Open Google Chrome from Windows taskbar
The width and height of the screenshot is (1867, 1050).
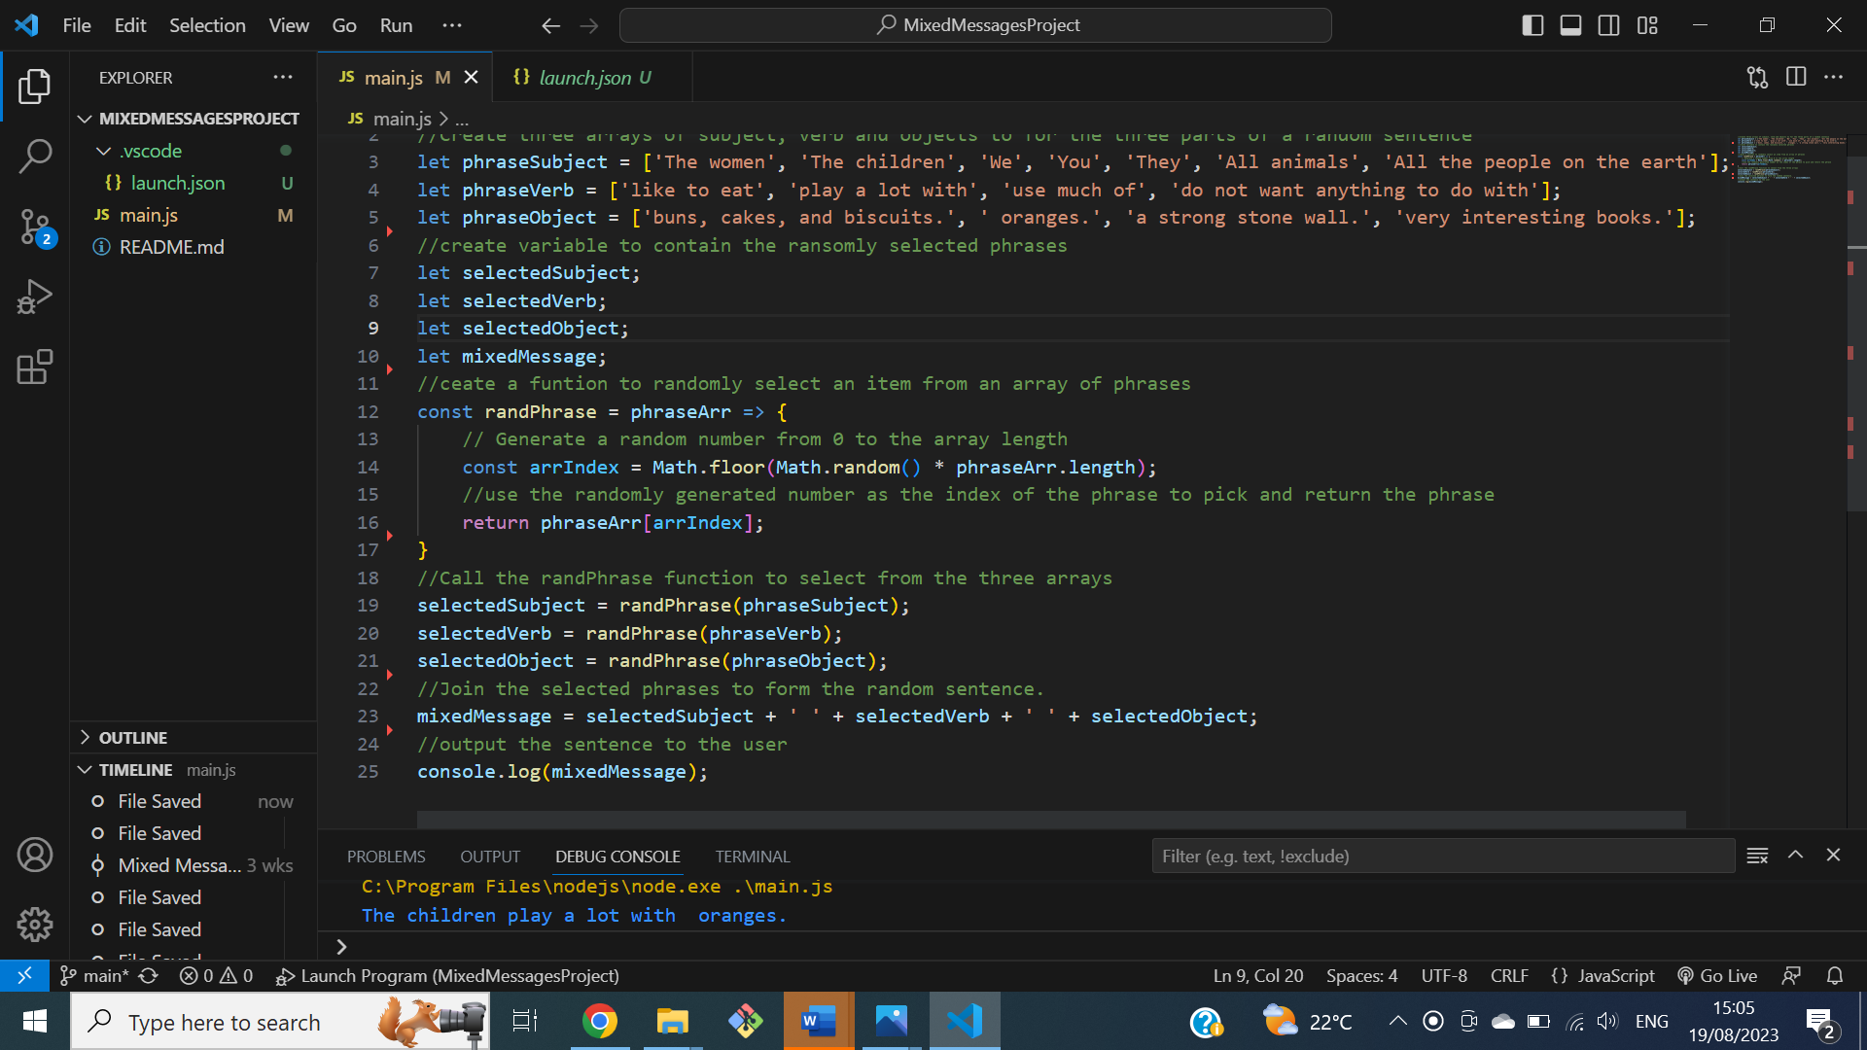tap(600, 1021)
